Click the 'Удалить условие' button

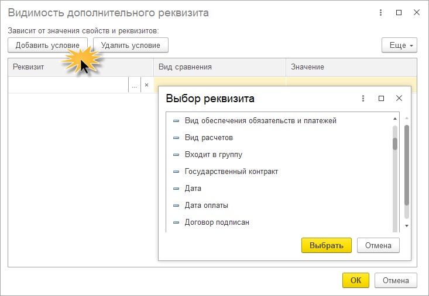pos(131,45)
